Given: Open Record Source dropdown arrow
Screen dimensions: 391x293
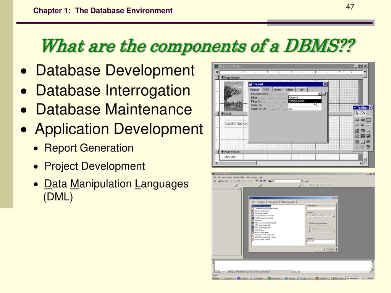Looking at the screenshot, I should click(320, 94).
